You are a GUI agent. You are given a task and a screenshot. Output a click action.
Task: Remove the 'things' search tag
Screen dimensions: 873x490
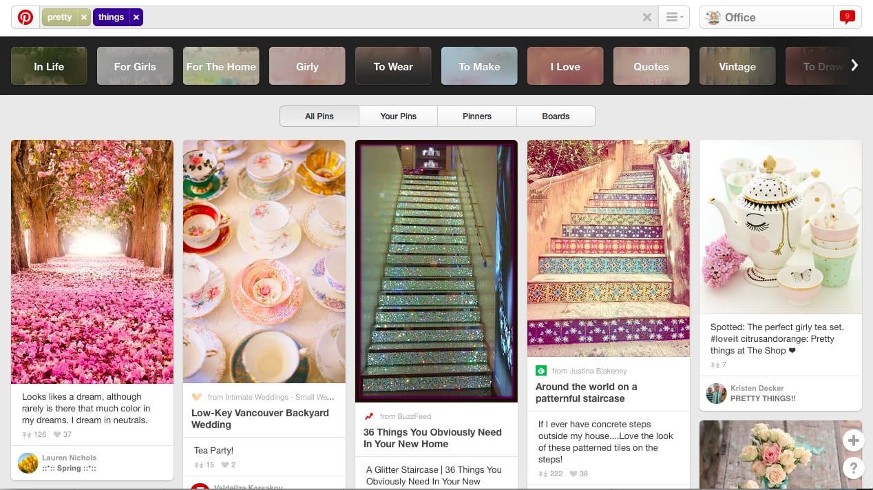click(136, 17)
